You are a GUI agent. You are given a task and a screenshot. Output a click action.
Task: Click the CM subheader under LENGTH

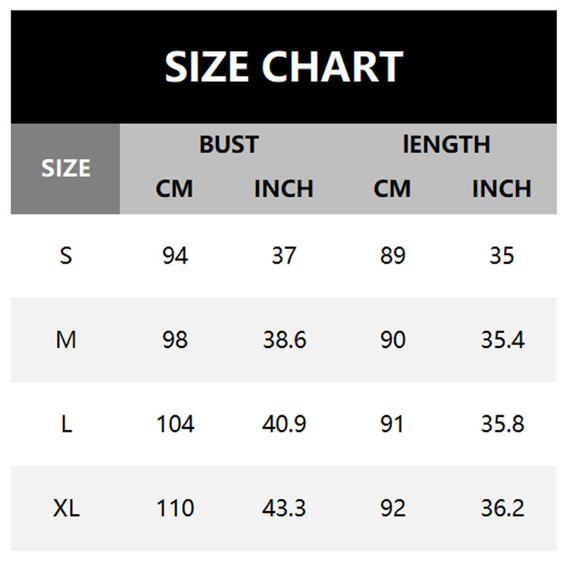click(x=392, y=189)
